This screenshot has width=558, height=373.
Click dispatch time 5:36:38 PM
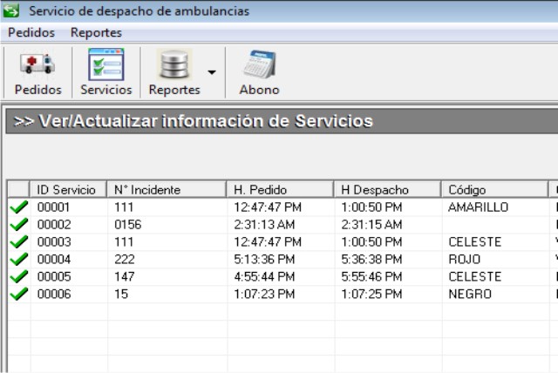[371, 259]
